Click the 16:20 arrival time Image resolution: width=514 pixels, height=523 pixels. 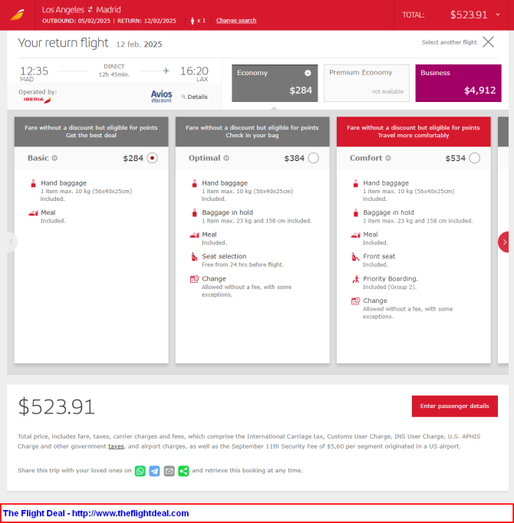click(194, 71)
